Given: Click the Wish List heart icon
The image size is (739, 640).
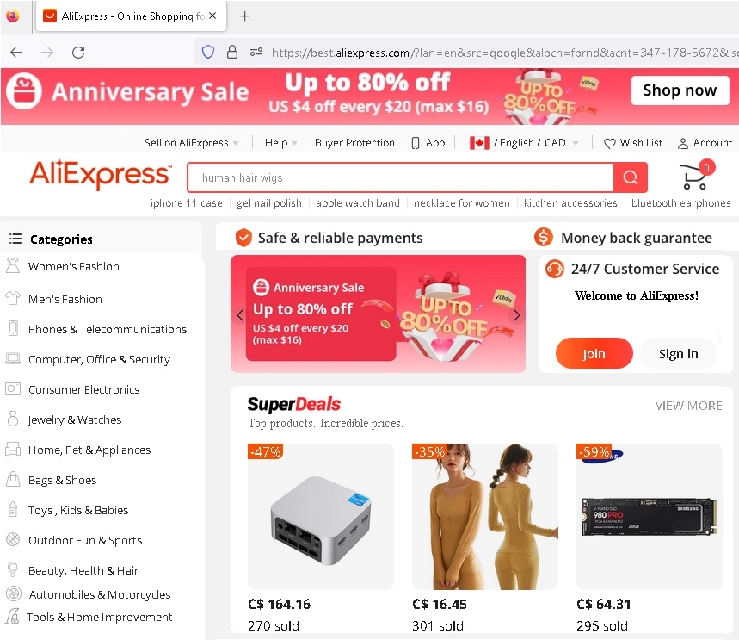Looking at the screenshot, I should (x=609, y=144).
